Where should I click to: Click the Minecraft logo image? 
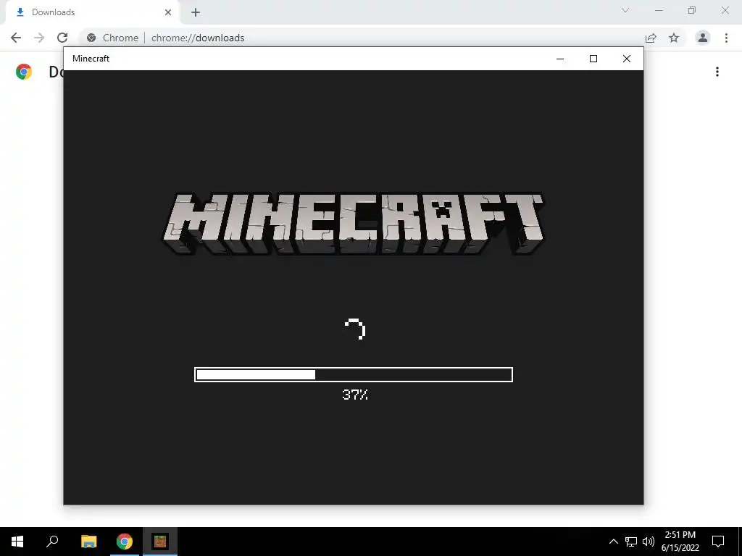(354, 224)
